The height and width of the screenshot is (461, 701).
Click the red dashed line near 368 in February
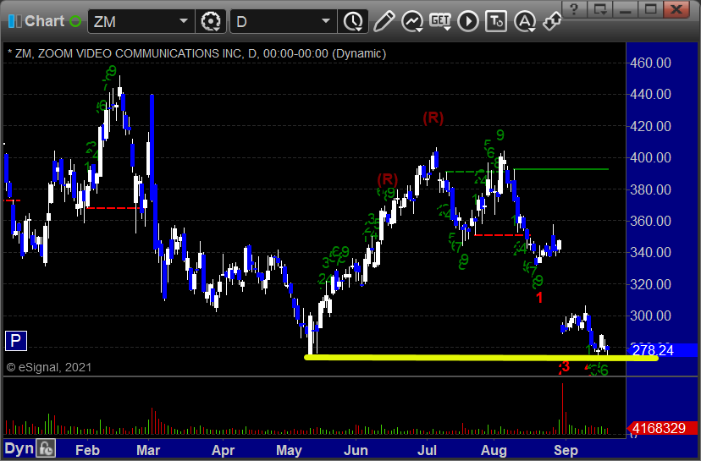tap(113, 208)
